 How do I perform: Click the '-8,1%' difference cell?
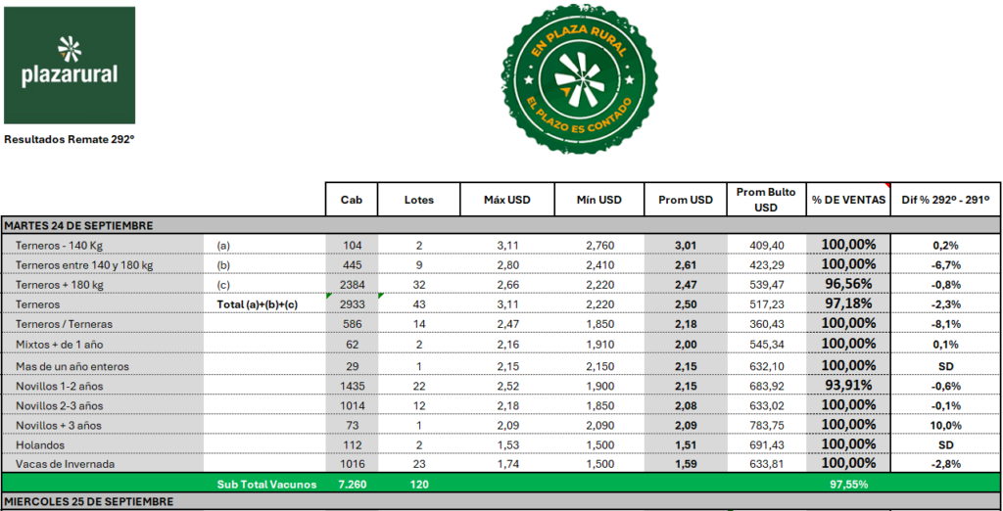(x=946, y=324)
